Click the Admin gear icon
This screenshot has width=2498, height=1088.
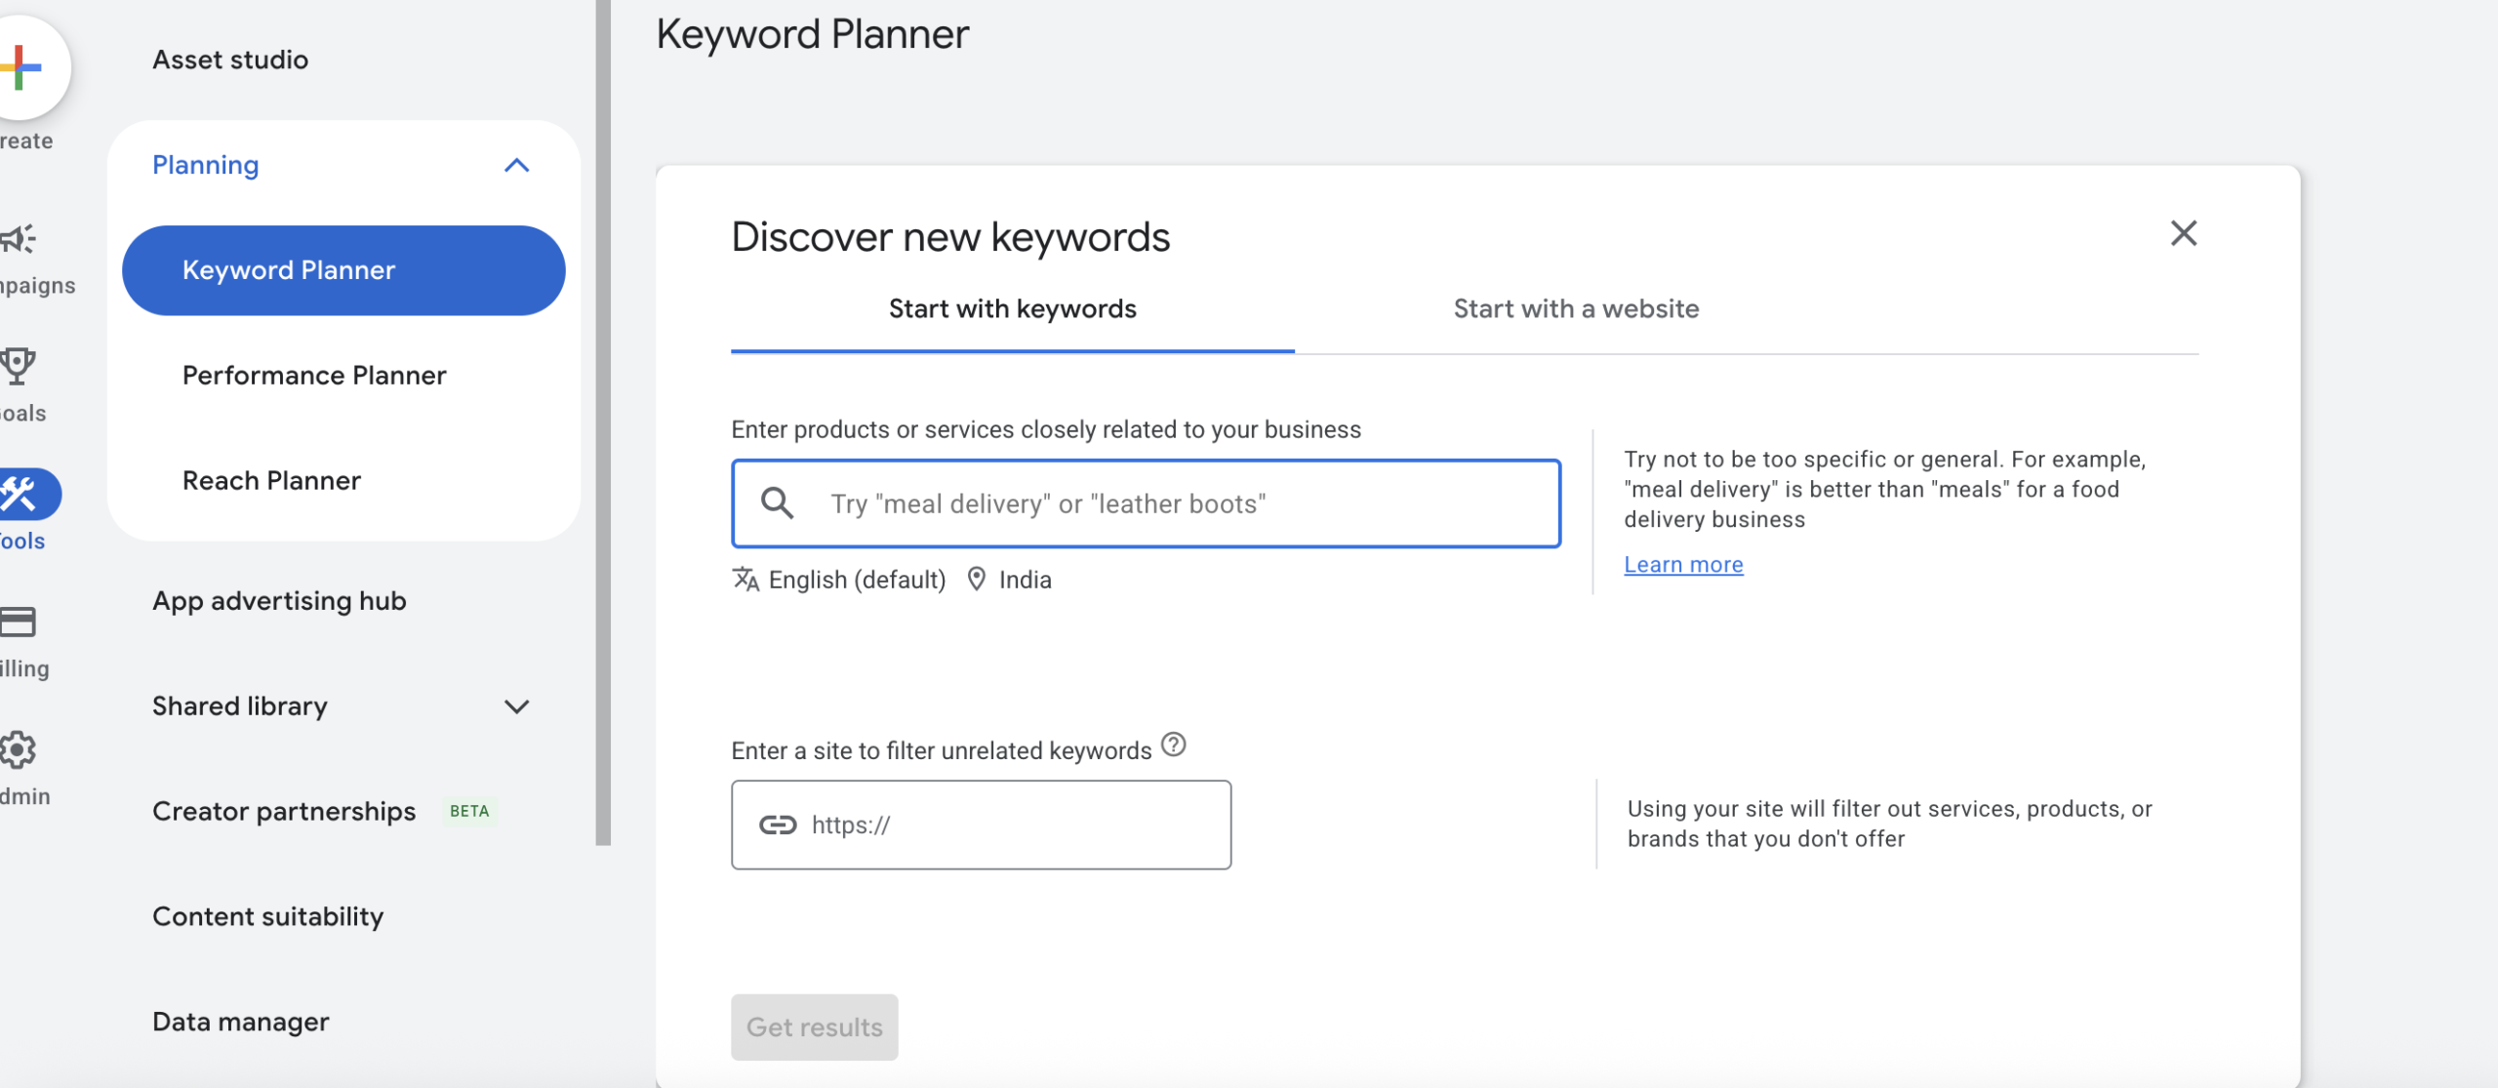coord(17,748)
